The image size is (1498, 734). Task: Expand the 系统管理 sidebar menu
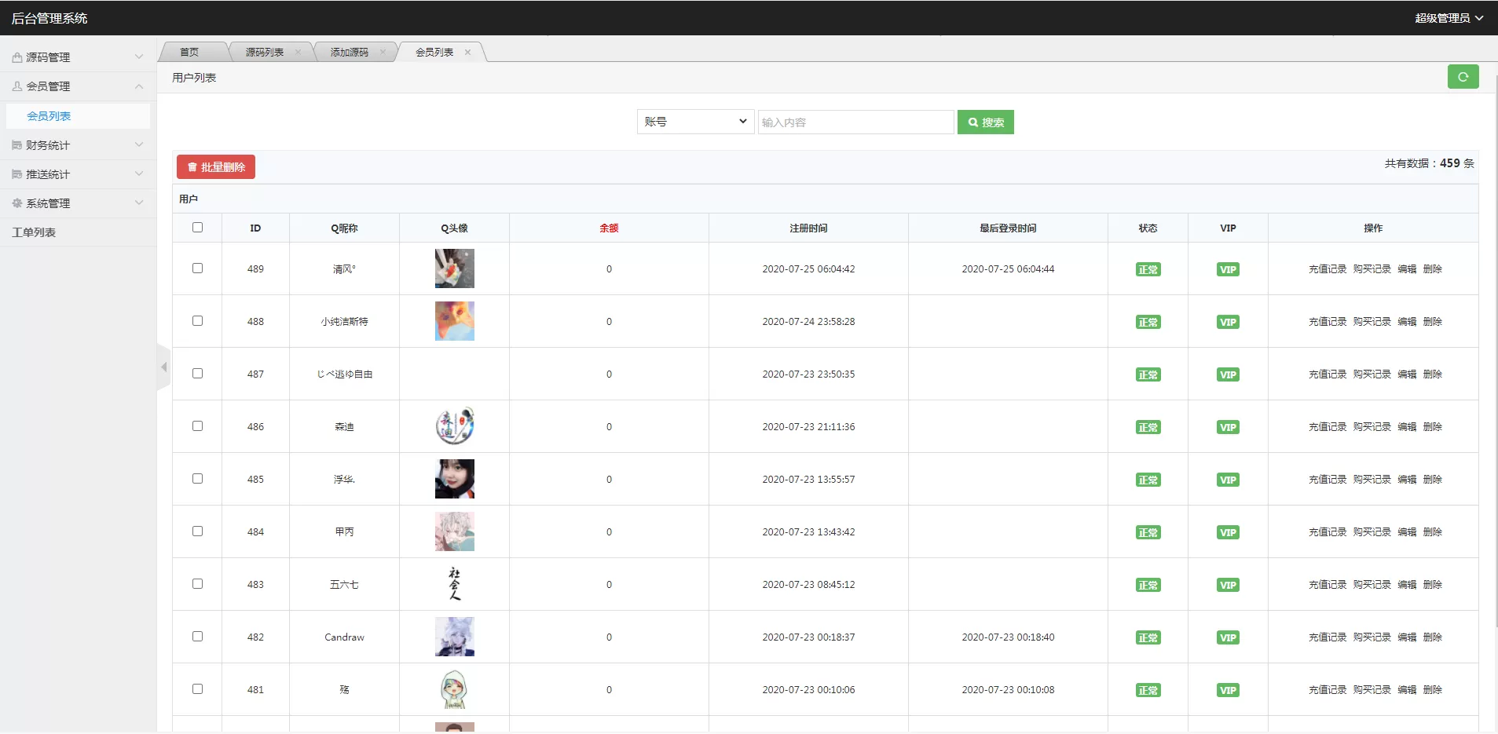[78, 203]
